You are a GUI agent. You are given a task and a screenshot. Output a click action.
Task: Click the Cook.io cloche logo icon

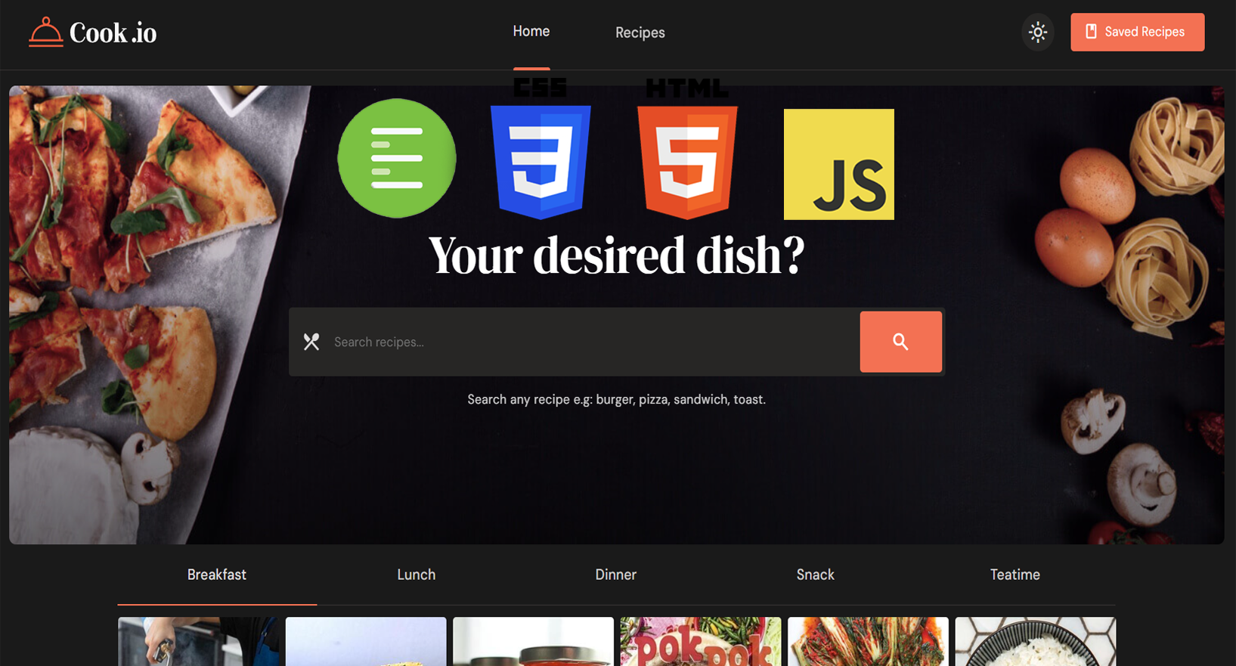coord(45,32)
